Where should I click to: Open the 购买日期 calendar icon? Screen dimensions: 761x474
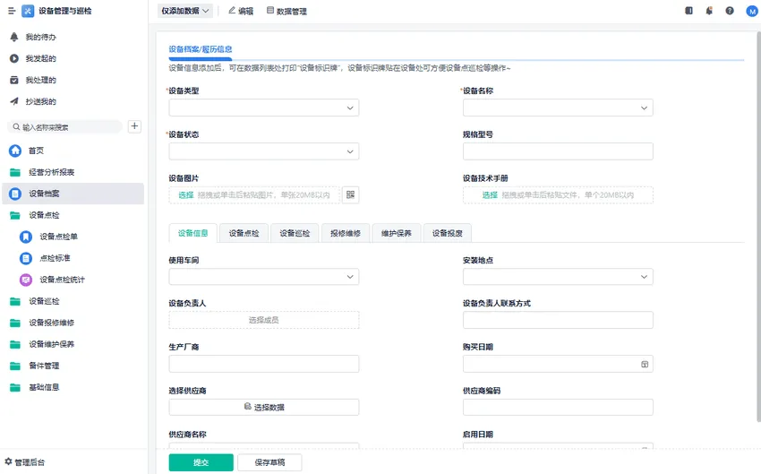tap(645, 365)
